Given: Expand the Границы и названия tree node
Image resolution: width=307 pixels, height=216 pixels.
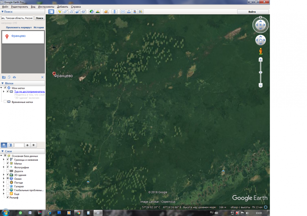Looking at the screenshot, I should pos(4,160).
